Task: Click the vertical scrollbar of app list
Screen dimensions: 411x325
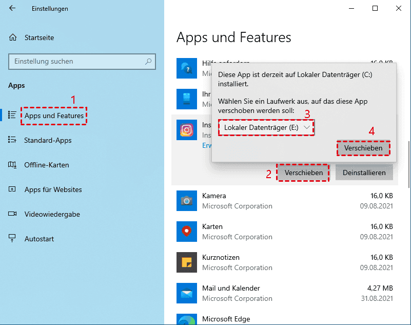Action: (x=408, y=154)
